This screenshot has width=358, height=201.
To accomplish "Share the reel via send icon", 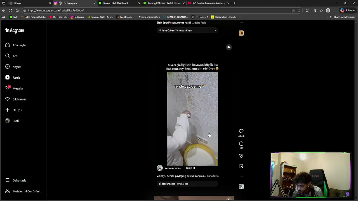I will click(241, 156).
